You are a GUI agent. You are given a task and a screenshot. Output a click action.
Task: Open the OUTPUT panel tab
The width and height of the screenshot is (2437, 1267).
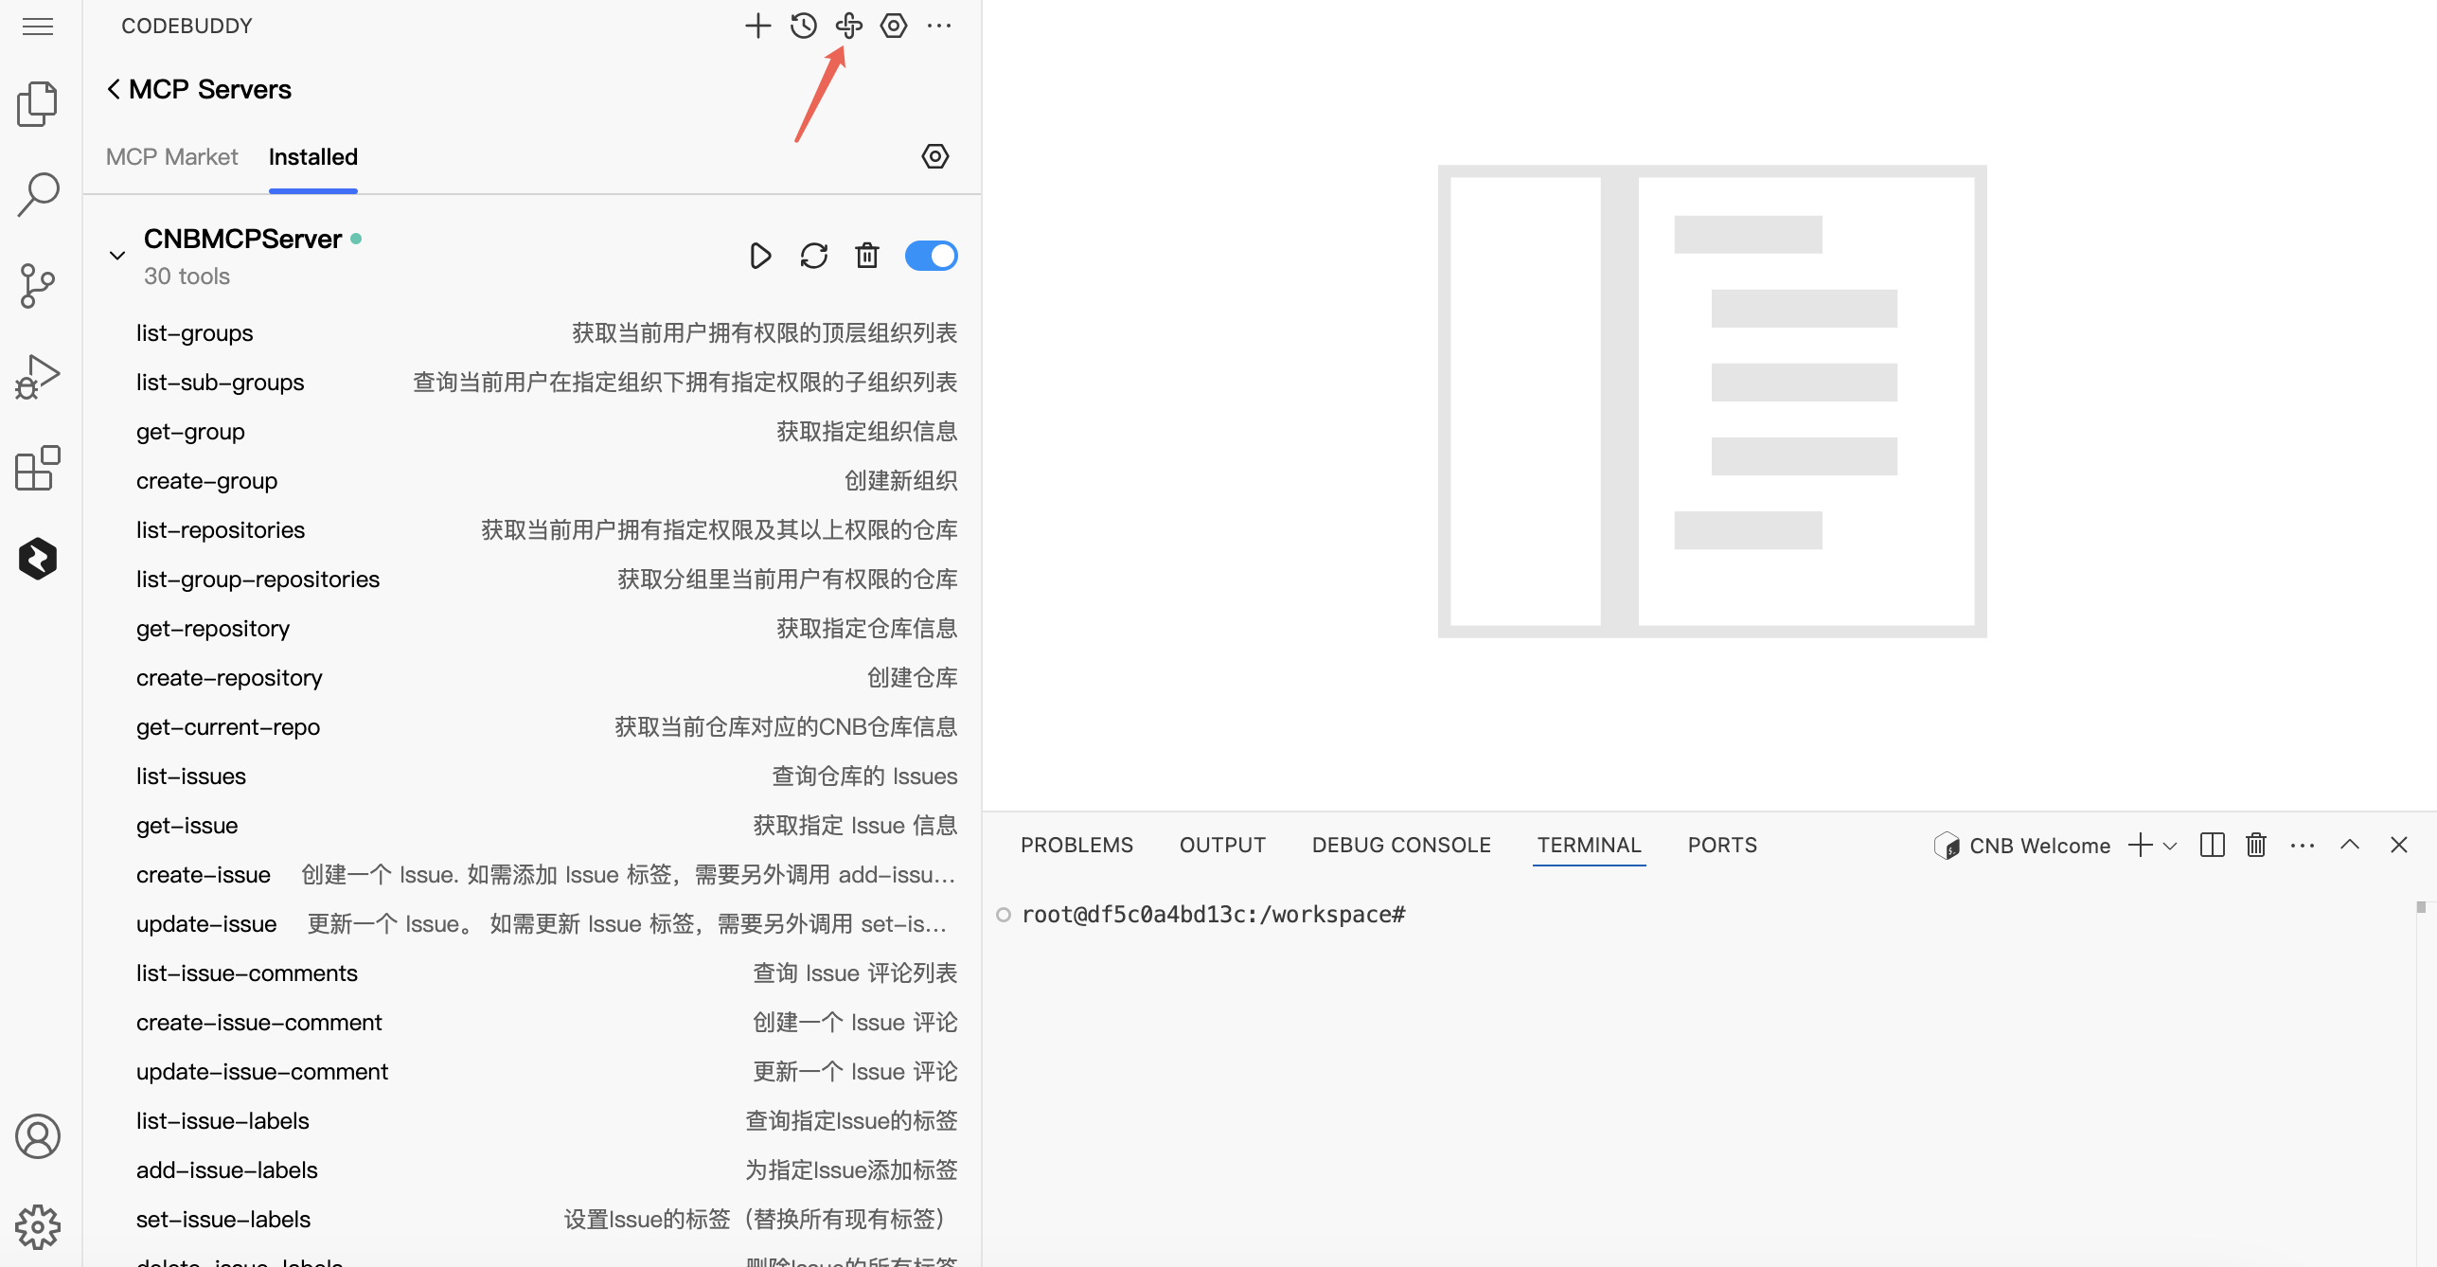(x=1222, y=846)
